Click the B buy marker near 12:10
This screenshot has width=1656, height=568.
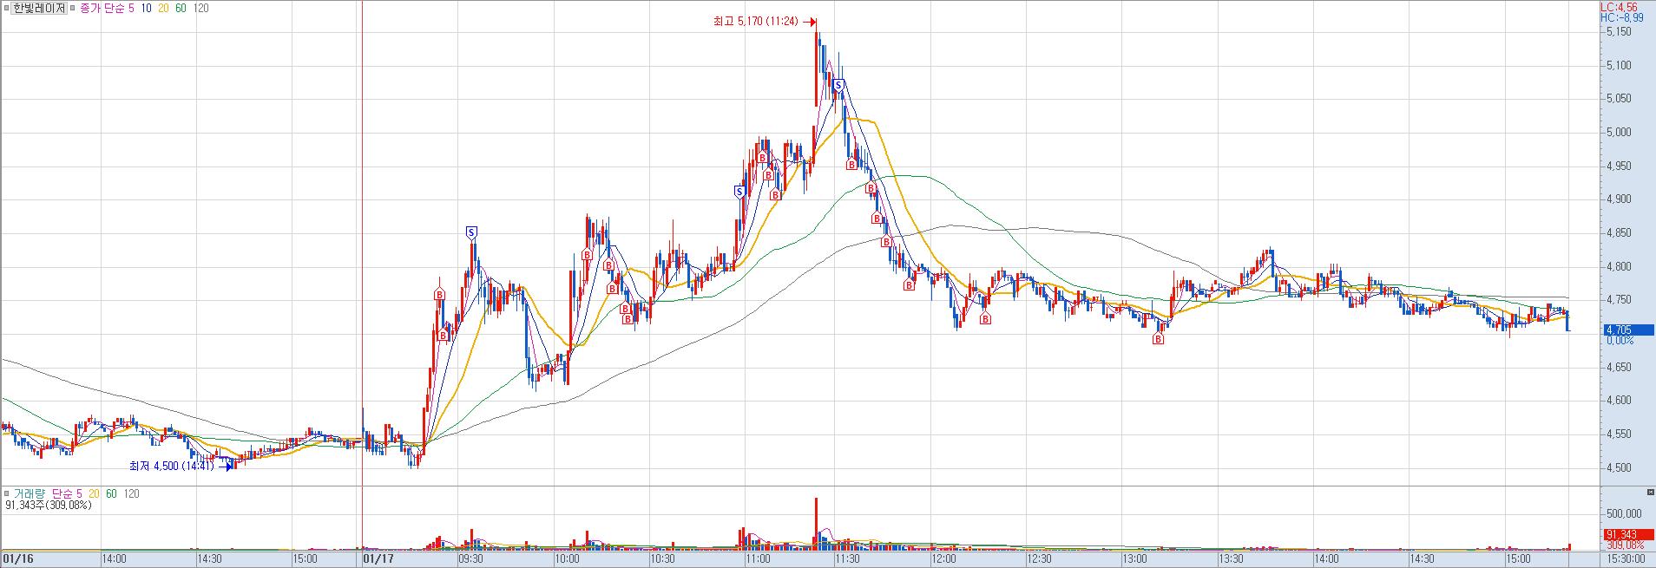pos(986,318)
